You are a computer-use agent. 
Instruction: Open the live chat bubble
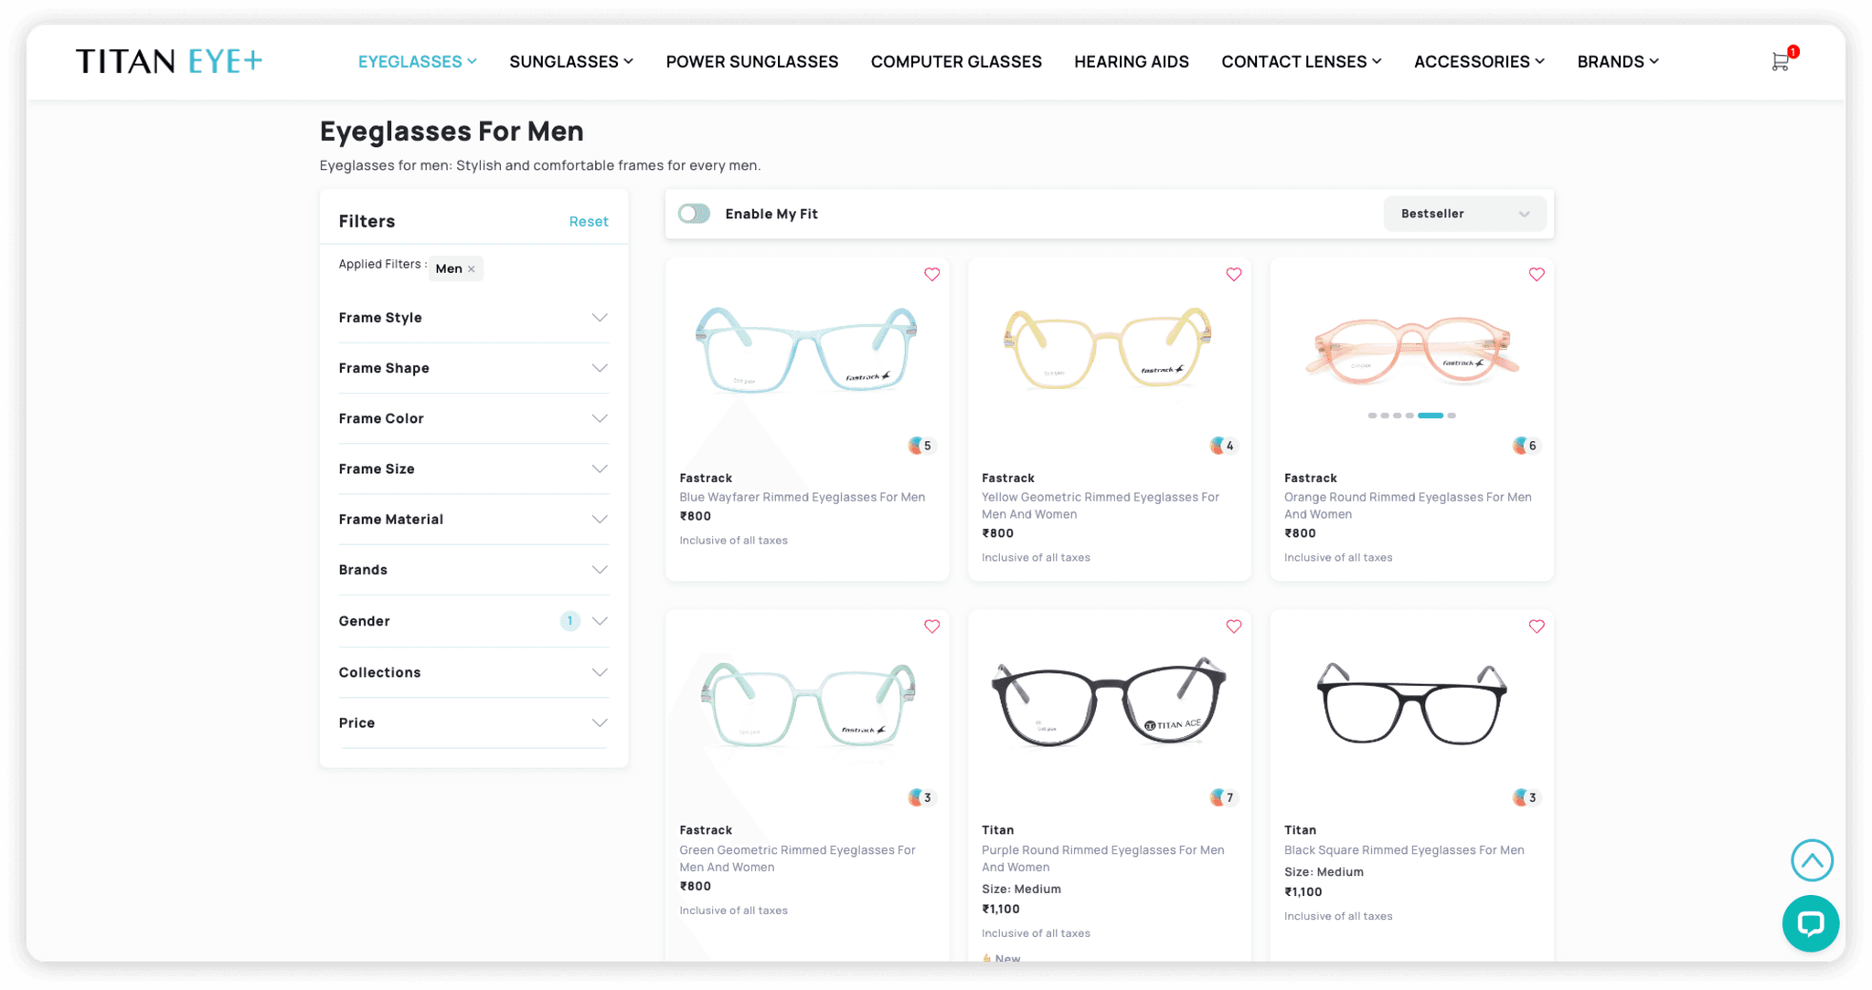[x=1810, y=923]
